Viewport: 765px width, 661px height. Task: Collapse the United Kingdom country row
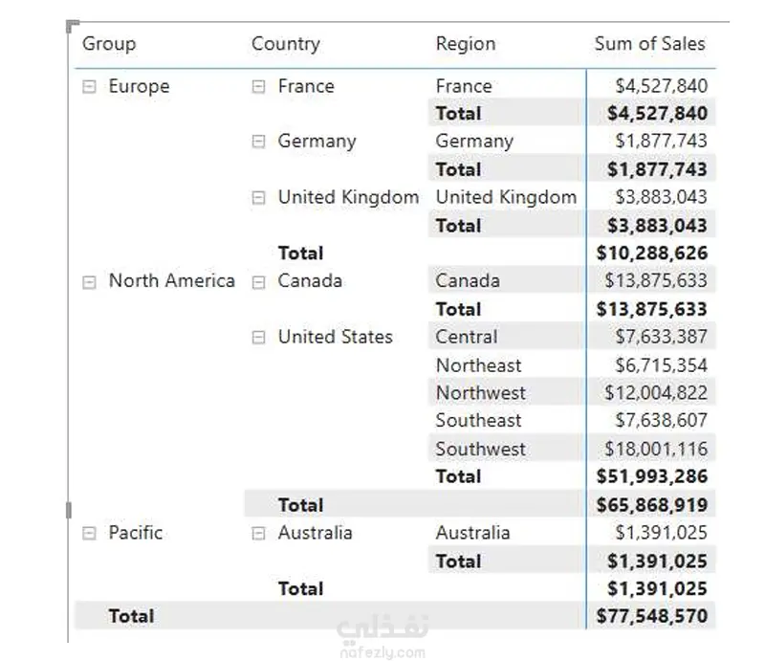click(x=258, y=198)
